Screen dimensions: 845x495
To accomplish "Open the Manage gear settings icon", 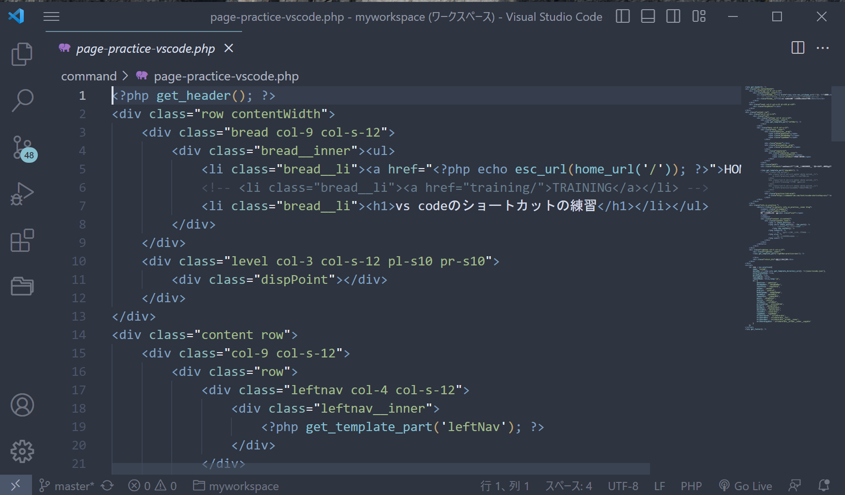I will click(22, 451).
